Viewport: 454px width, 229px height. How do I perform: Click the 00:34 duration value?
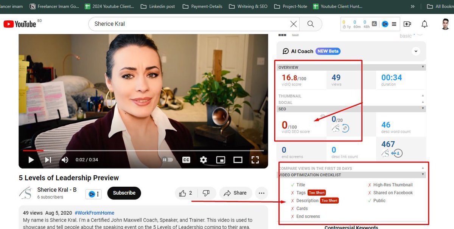(x=392, y=77)
